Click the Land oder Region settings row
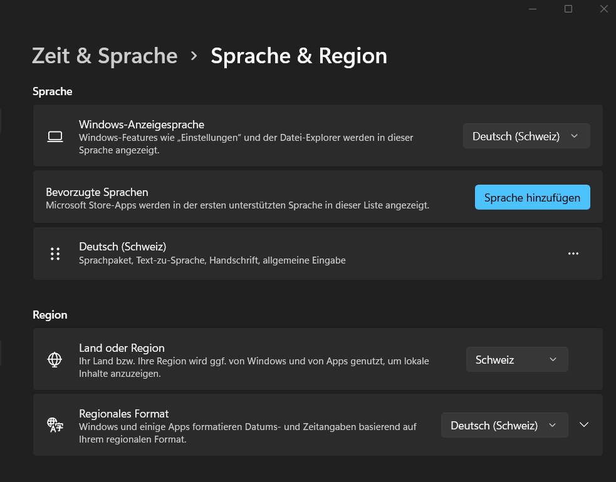 [x=251, y=359]
